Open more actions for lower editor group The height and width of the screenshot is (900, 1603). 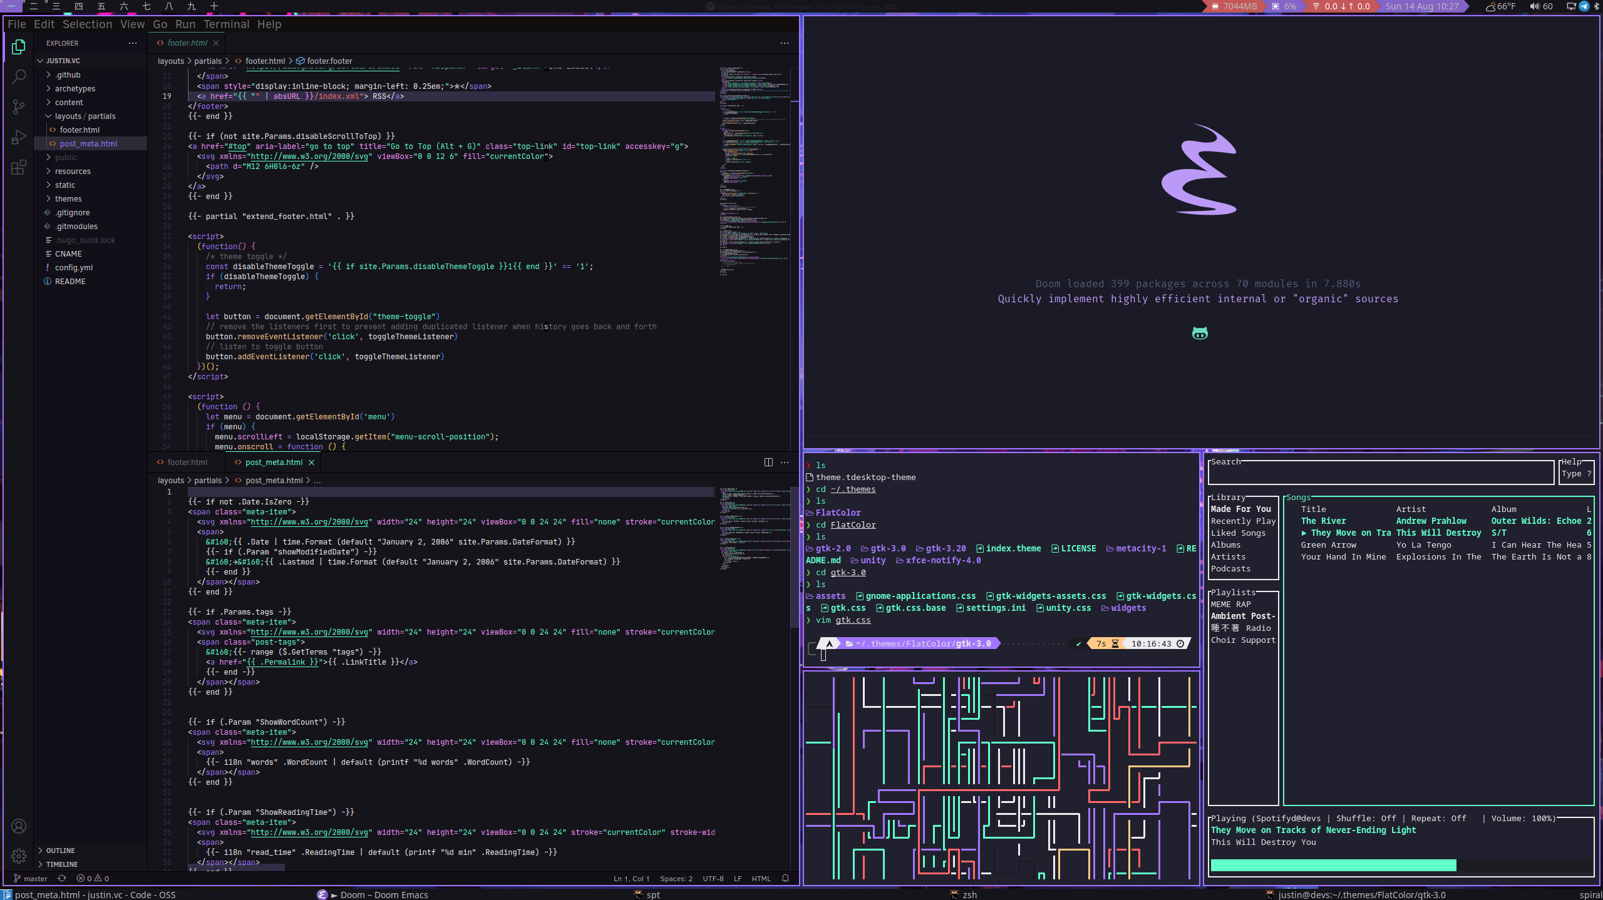pos(785,463)
